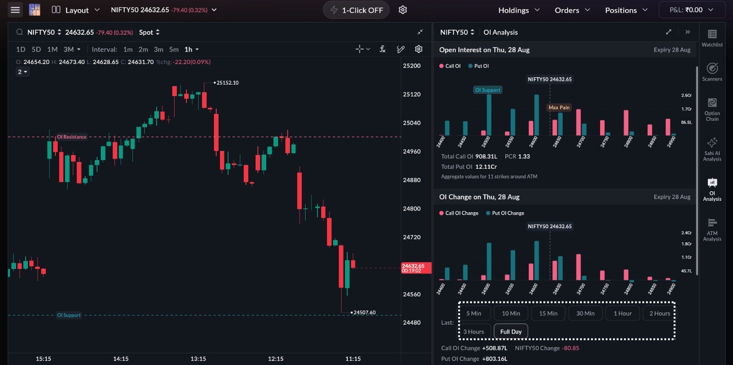Viewport: 733px width, 365px height.
Task: Open the hamburger main menu
Action: [x=15, y=10]
